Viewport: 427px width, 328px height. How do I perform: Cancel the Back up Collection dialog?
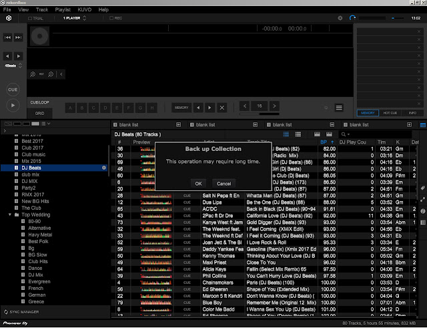point(224,184)
